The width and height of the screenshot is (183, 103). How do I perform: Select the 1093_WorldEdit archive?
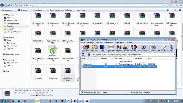pos(38,35)
